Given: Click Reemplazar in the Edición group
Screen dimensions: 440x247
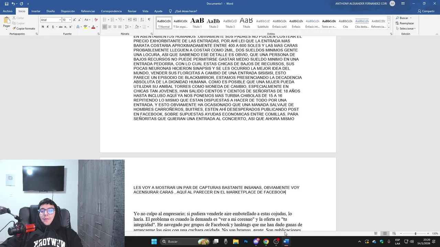Looking at the screenshot, I should [x=405, y=23].
